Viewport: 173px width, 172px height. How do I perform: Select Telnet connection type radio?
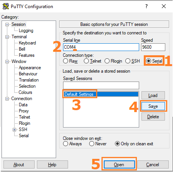(86, 61)
